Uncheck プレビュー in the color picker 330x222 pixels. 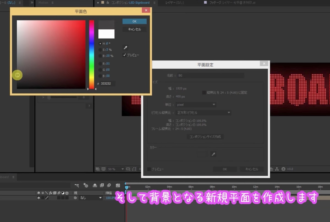(125, 55)
